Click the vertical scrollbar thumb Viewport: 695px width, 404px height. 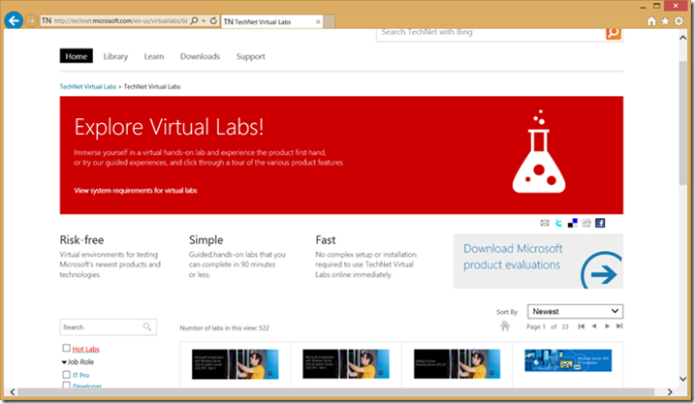coord(682,123)
